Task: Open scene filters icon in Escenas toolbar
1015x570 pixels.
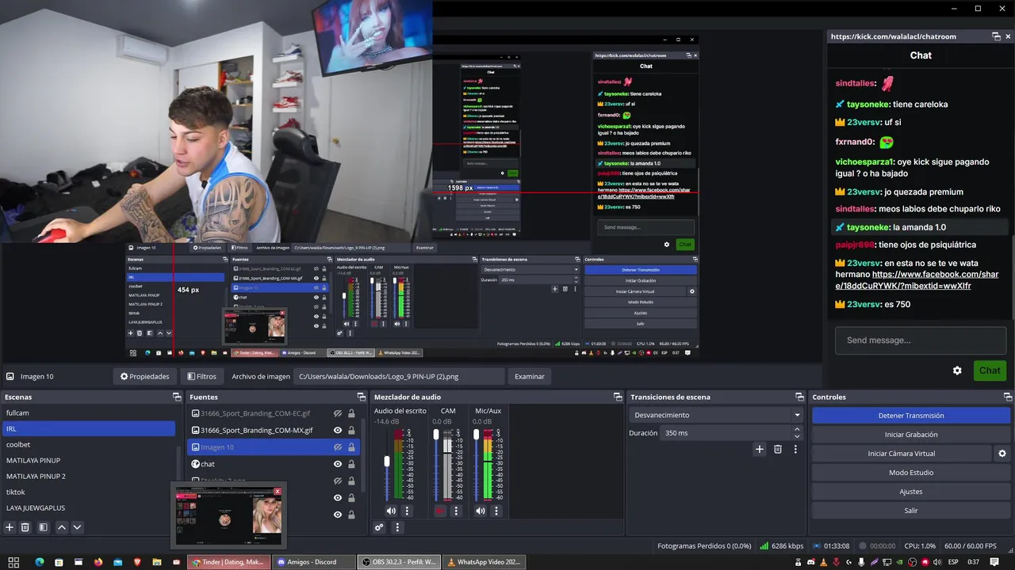Action: pyautogui.click(x=44, y=527)
